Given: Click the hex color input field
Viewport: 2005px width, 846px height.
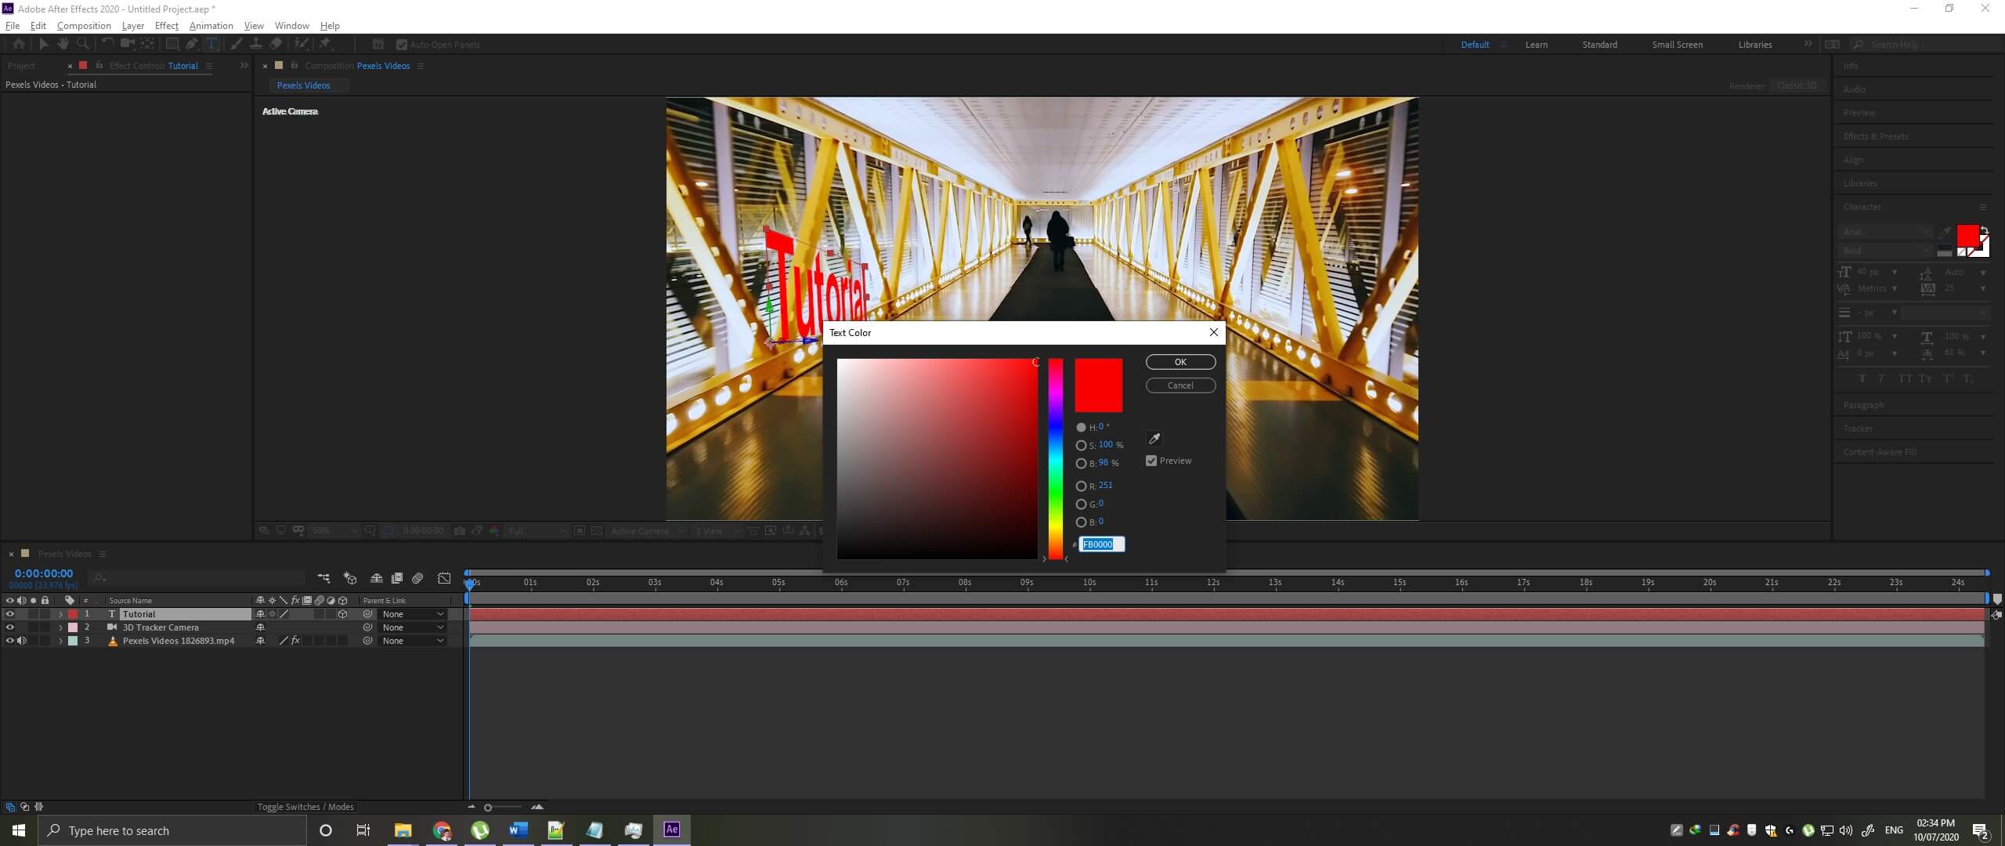Looking at the screenshot, I should coord(1100,544).
